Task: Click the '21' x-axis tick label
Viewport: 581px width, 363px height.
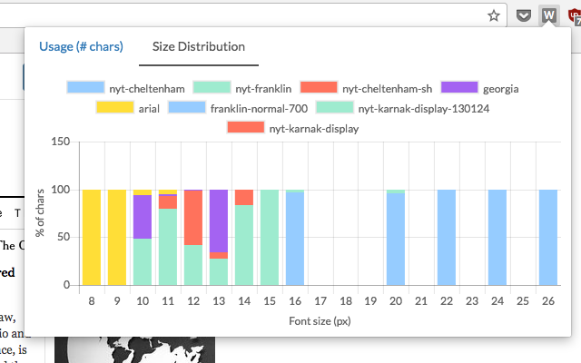Action: [421, 301]
